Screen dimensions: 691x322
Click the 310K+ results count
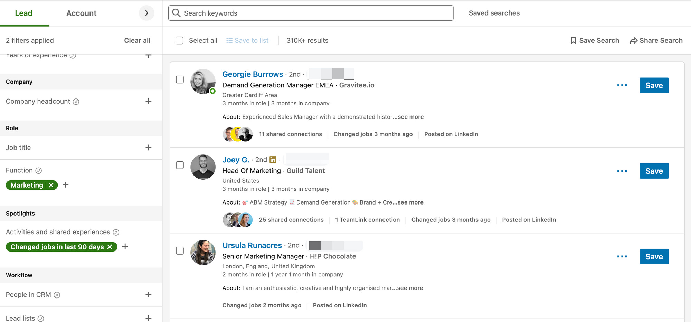(x=307, y=40)
